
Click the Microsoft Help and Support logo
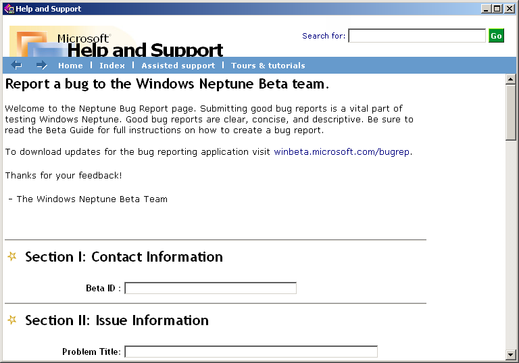pos(116,41)
